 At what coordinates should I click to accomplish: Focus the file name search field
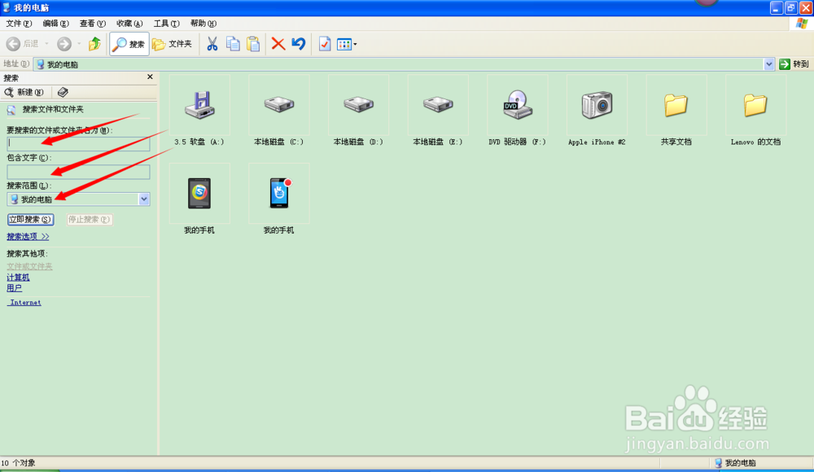point(78,144)
